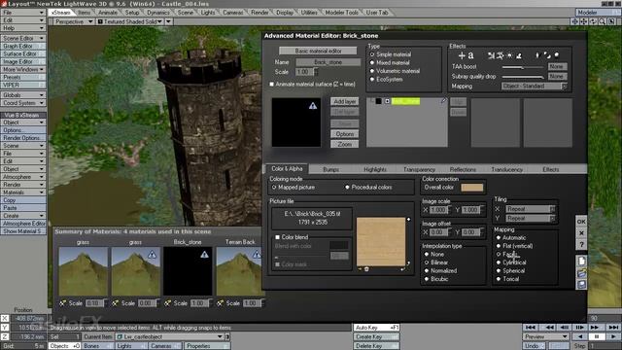622x350 pixels.
Task: Expand the Atmosphere dropdown in sidebar
Action: pos(22,177)
